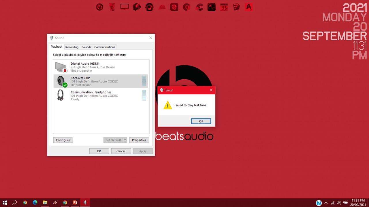Click the Set Default button

point(113,140)
